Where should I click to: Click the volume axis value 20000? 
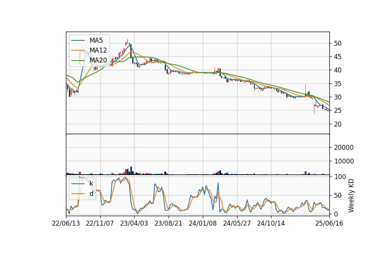[x=344, y=148]
